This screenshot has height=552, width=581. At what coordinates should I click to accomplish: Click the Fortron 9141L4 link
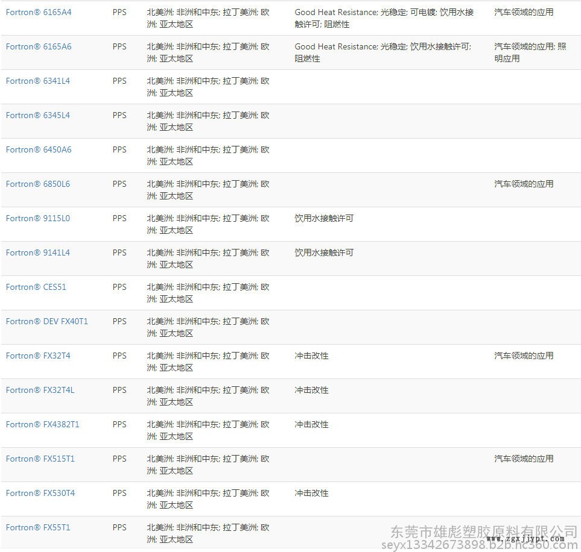coord(38,252)
